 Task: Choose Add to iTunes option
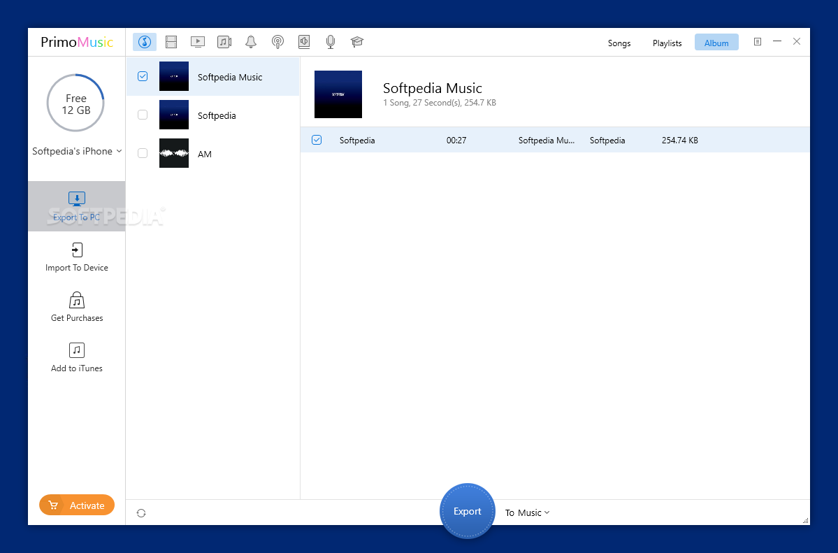pos(76,358)
